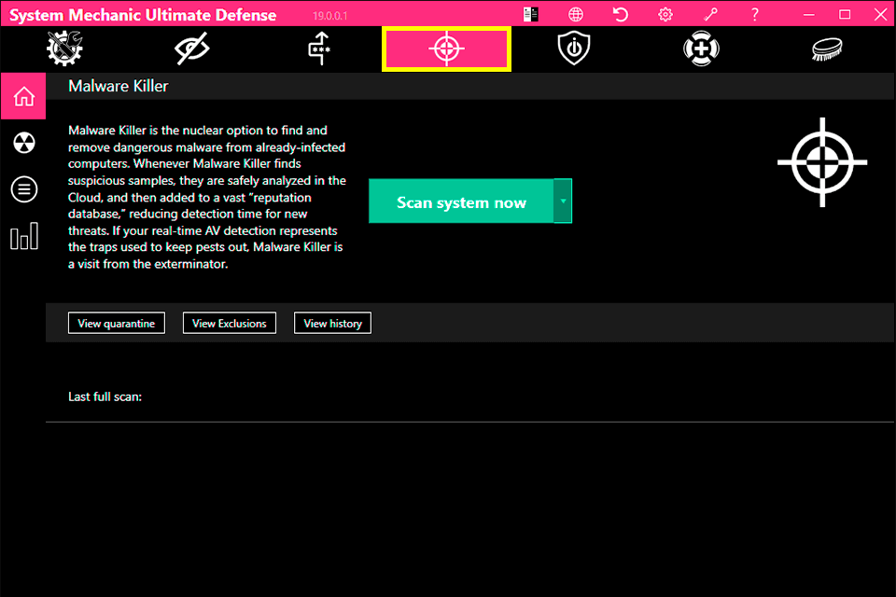Select the Home tab in the sidebar

click(x=22, y=96)
